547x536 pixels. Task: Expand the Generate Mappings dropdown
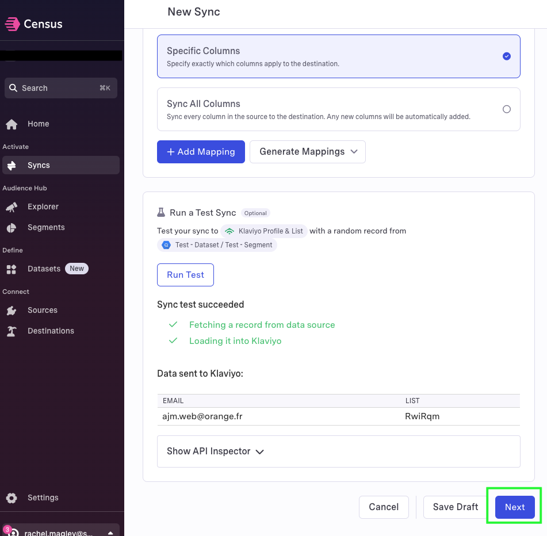click(308, 152)
